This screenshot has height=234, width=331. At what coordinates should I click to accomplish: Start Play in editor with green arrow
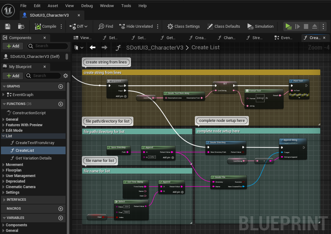coord(289,26)
